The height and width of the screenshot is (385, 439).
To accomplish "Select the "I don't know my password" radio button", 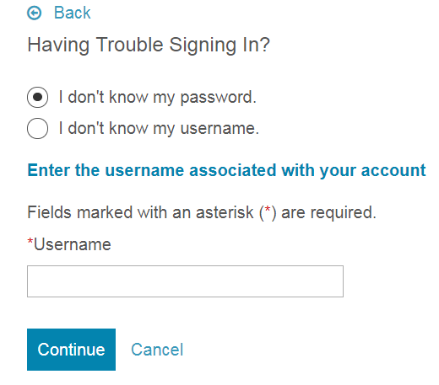I will click(x=37, y=97).
